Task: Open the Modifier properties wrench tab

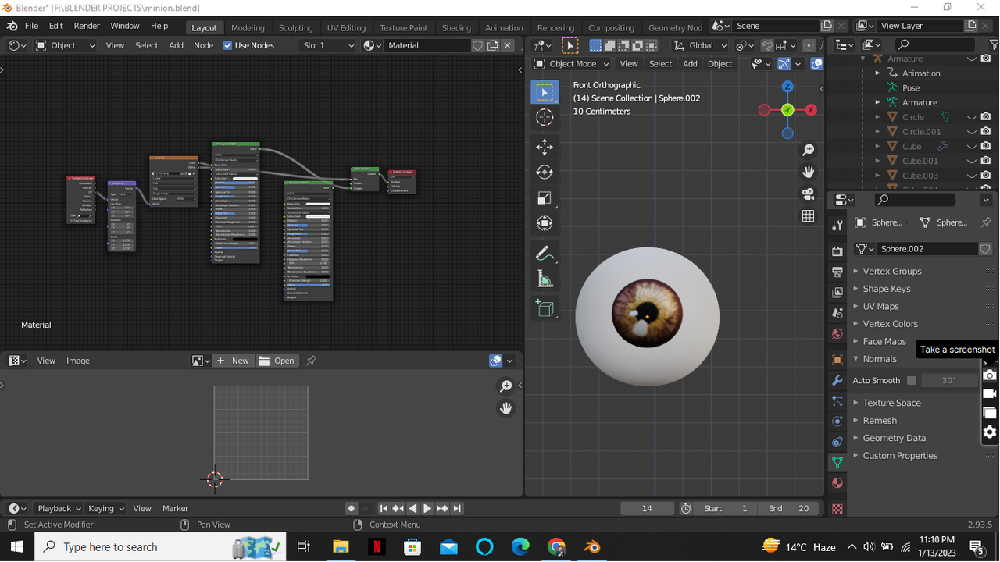Action: [x=837, y=381]
